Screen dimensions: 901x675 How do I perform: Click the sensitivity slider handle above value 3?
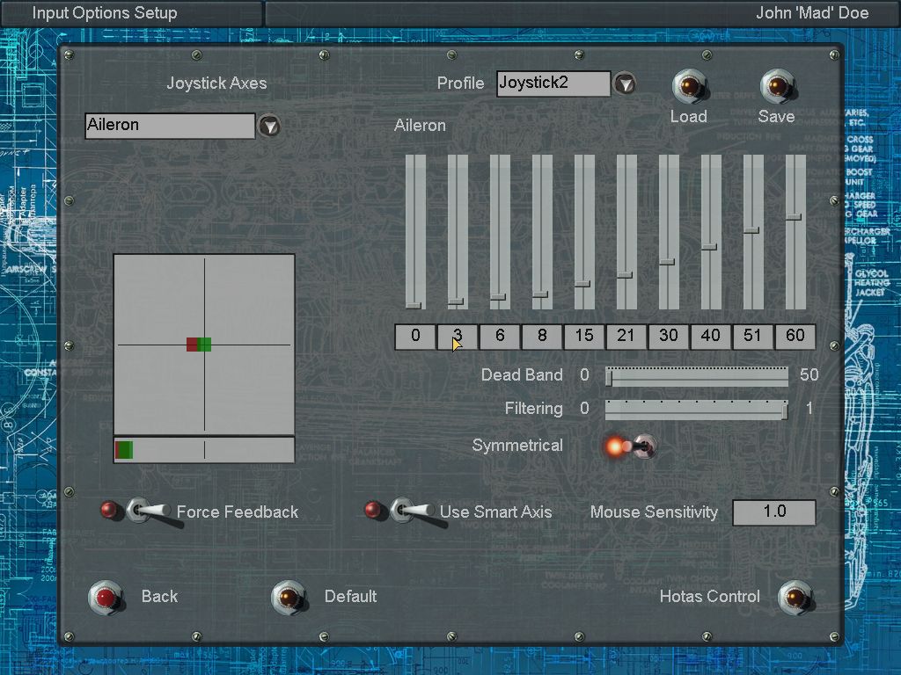[456, 301]
